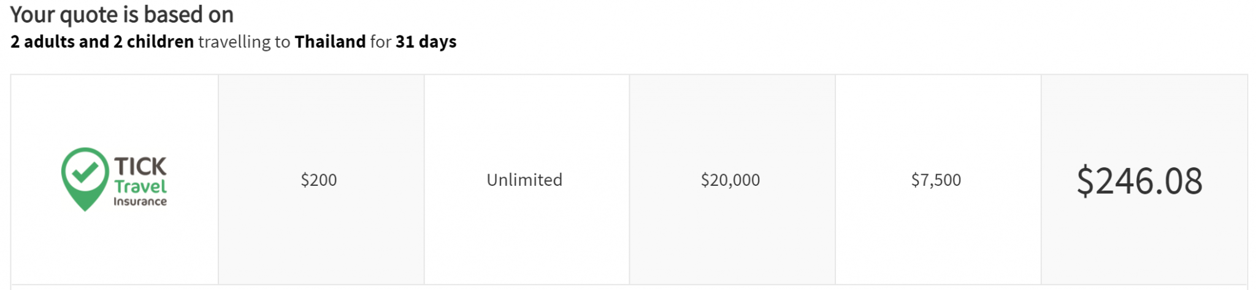Image resolution: width=1256 pixels, height=290 pixels.
Task: Click the 'TICK' word in the logo
Action: [x=140, y=166]
